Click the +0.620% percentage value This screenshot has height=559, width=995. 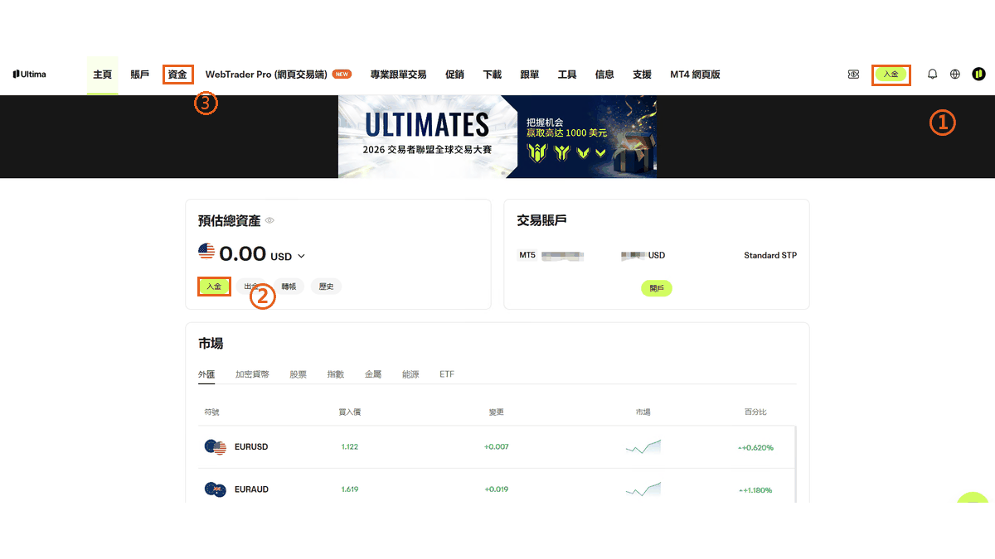tap(755, 447)
